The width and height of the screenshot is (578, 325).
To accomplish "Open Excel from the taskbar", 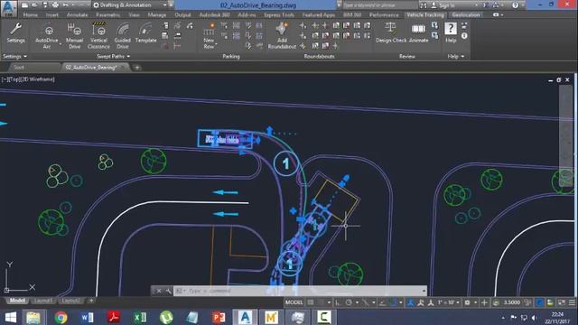I will (140, 317).
